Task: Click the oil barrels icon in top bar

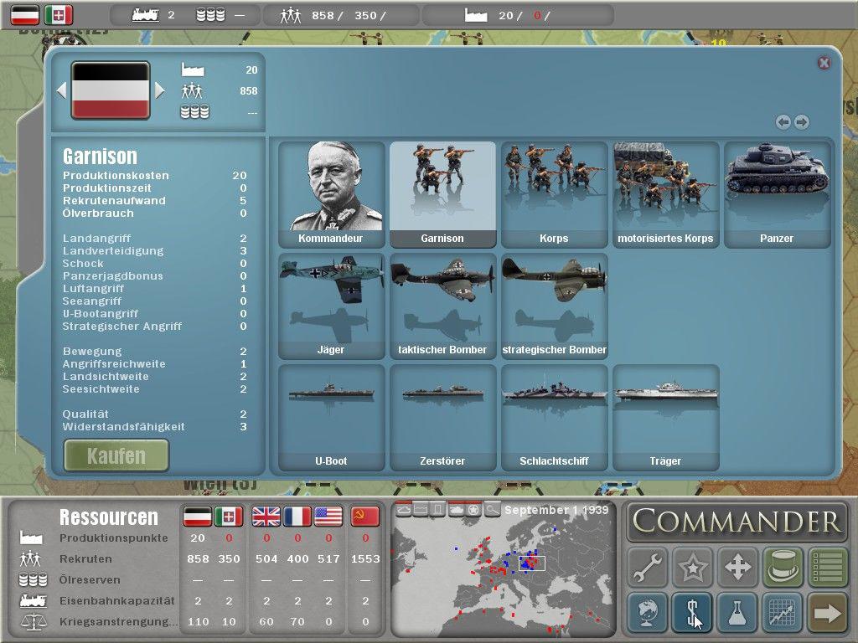Action: [210, 15]
